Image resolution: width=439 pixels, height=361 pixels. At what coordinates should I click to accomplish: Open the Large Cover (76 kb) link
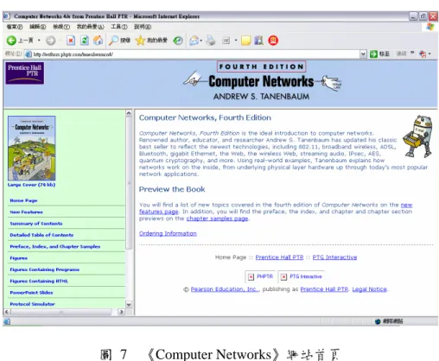[x=31, y=185]
